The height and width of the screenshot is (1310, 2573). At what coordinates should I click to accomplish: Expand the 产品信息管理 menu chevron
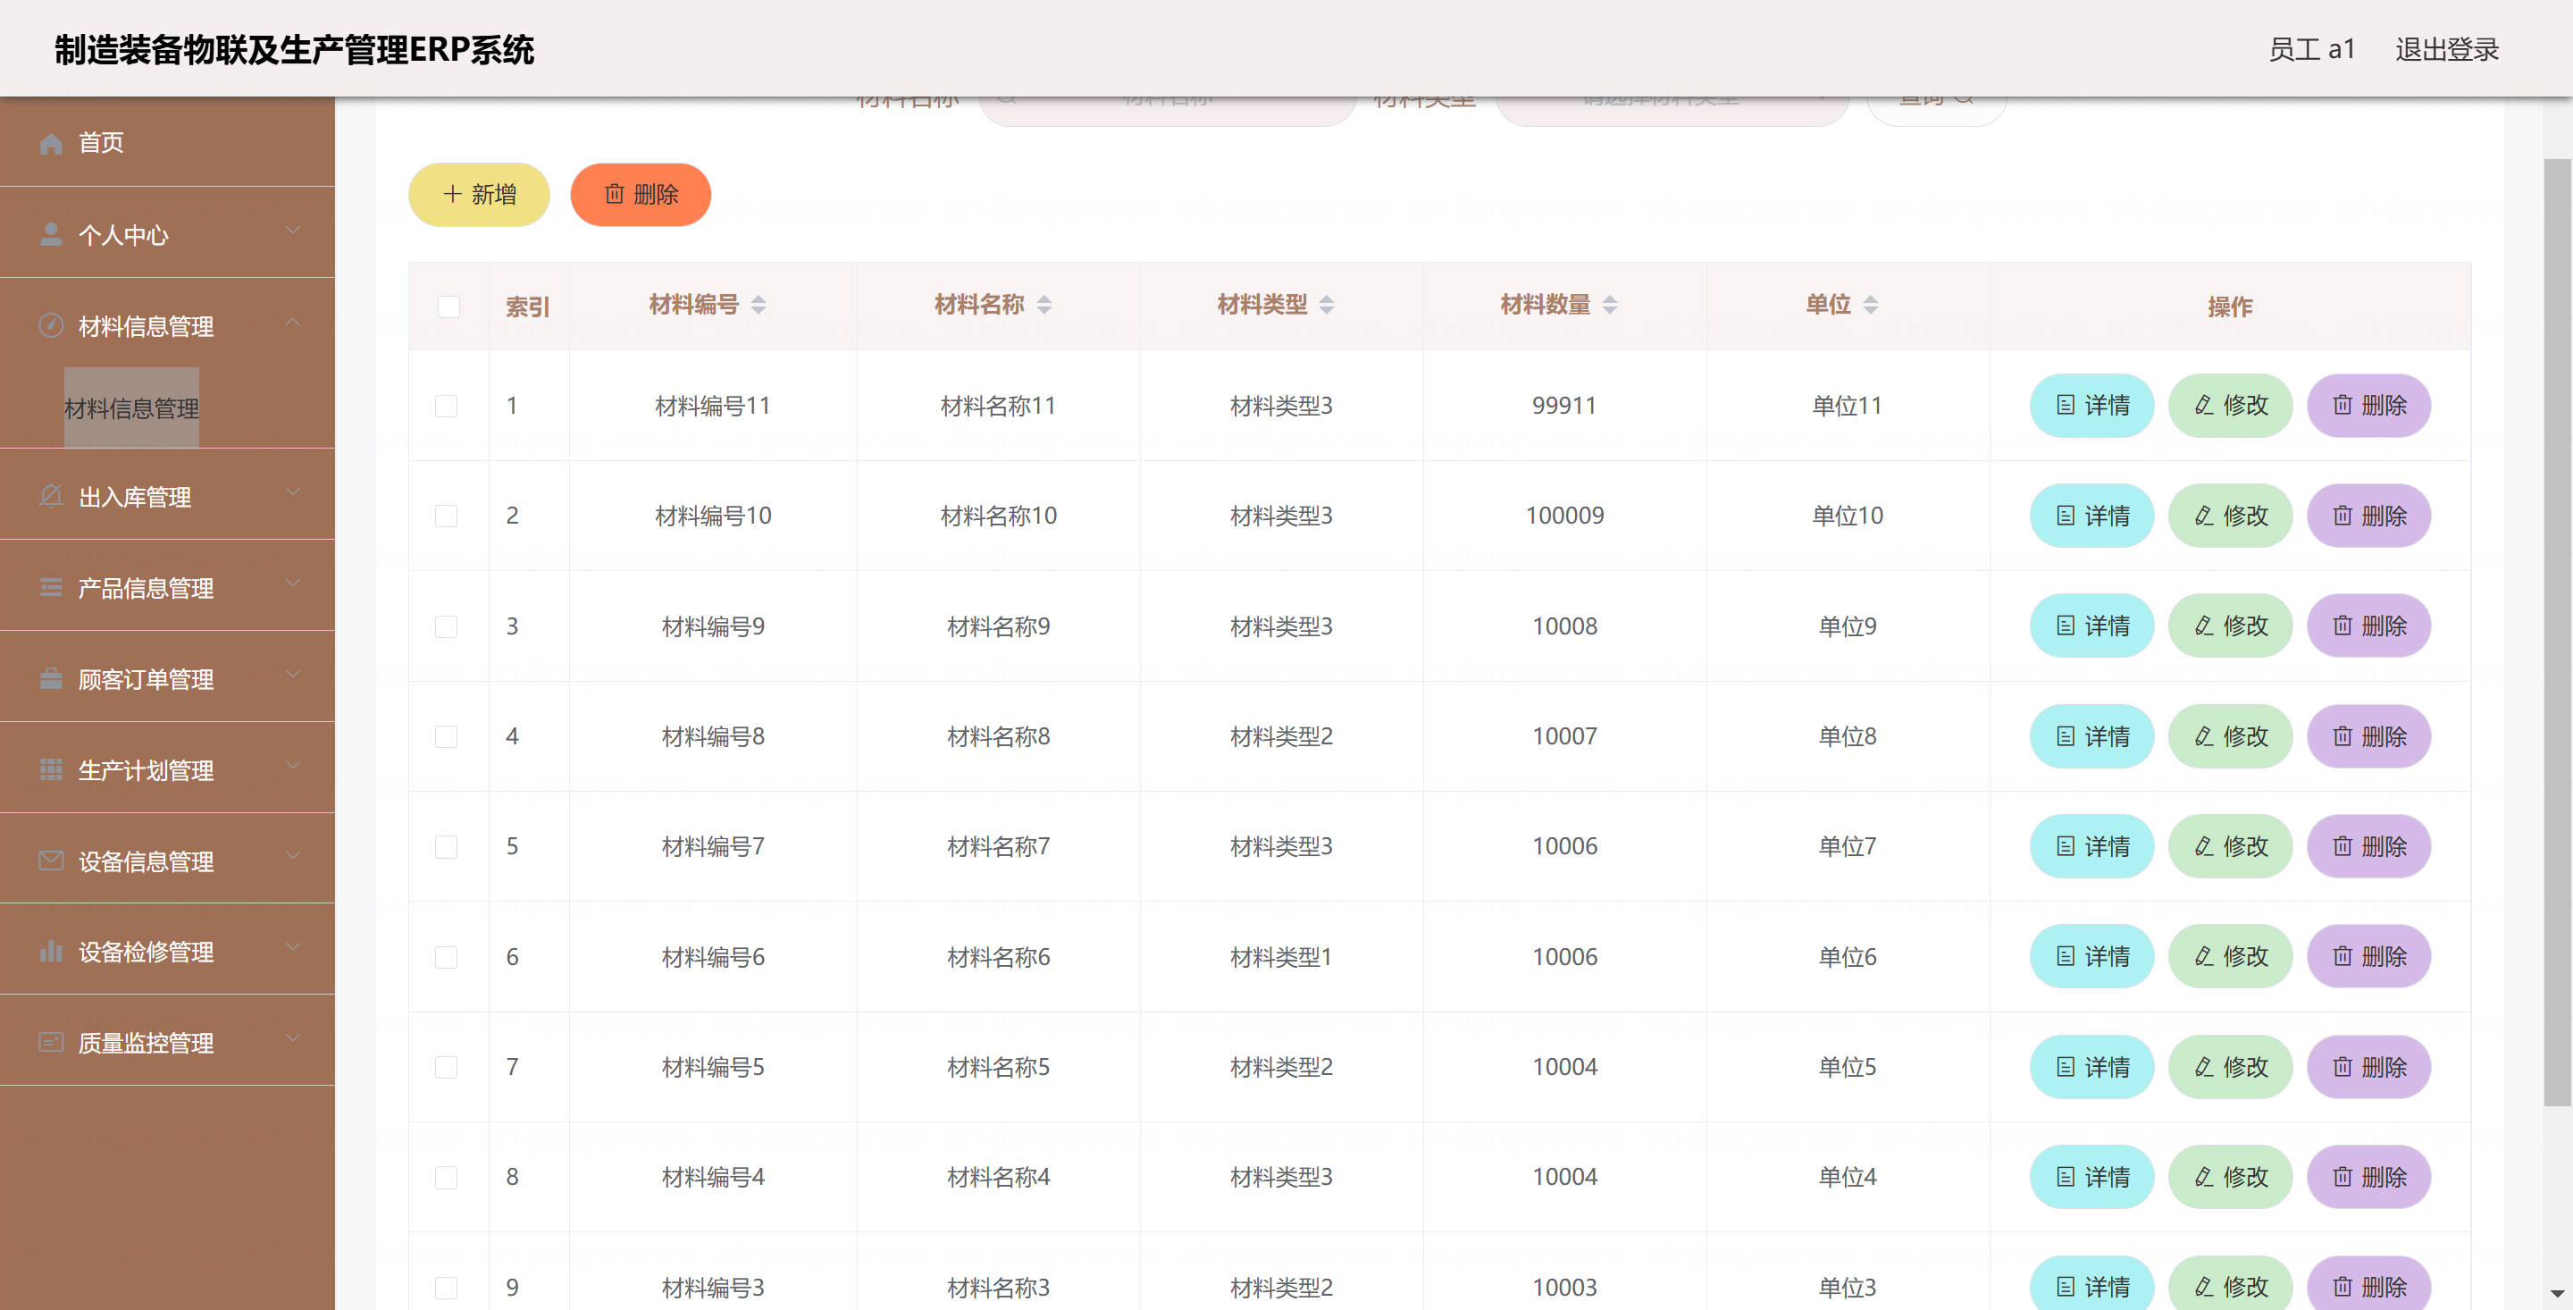(293, 583)
